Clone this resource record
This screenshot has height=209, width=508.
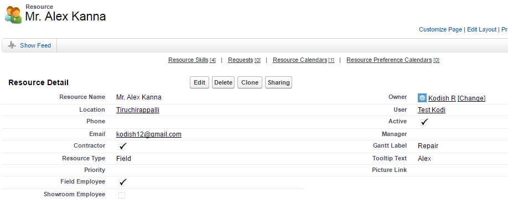pos(250,82)
